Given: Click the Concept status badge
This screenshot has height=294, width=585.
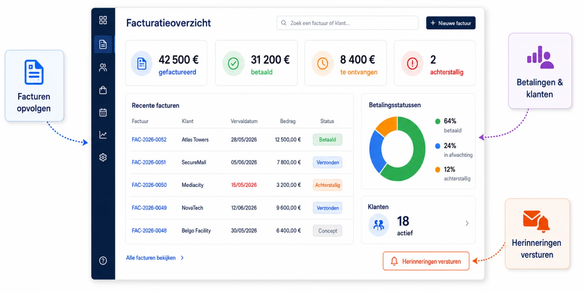Looking at the screenshot, I should [x=327, y=231].
